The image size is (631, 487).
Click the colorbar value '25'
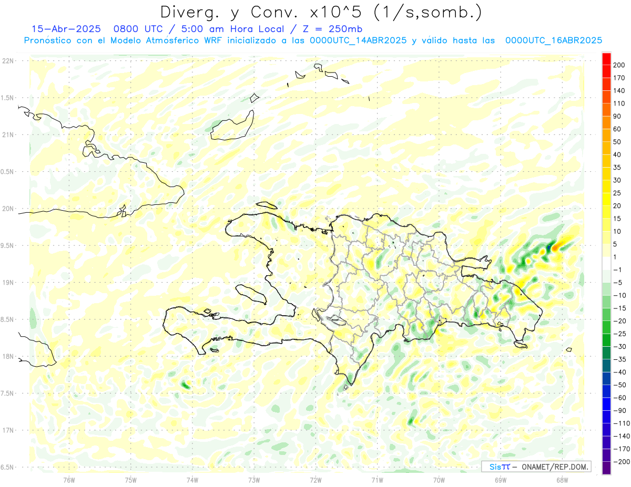pos(617,193)
